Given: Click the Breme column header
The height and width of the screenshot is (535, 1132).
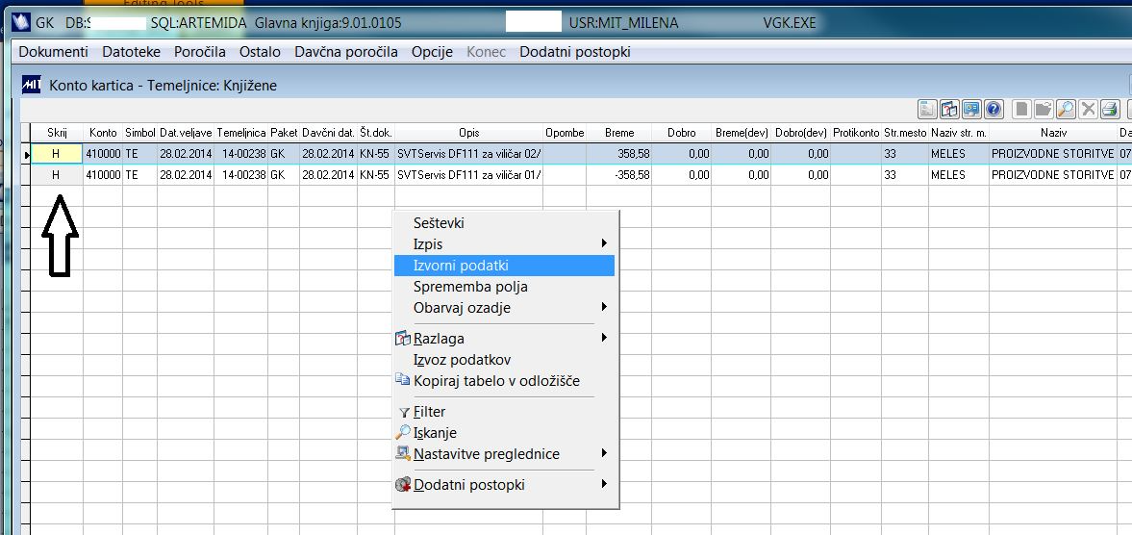Looking at the screenshot, I should [x=619, y=133].
